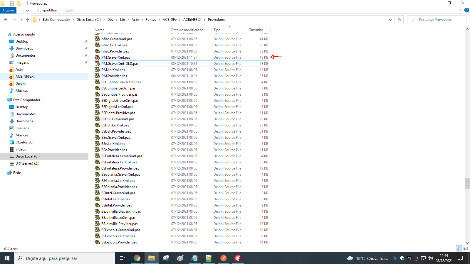This screenshot has height=264, width=470.
Task: Select the file ISSJoinville.Provider.pas
Action: point(119,224)
